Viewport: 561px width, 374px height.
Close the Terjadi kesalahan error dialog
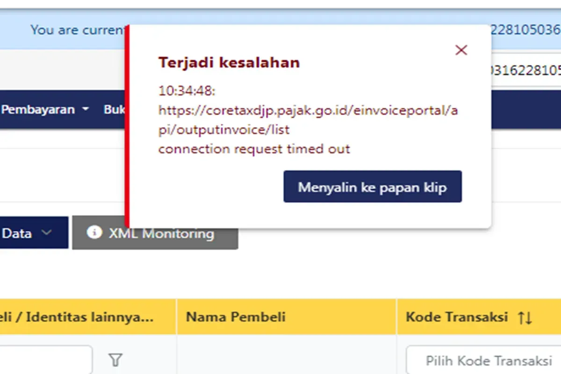click(461, 50)
